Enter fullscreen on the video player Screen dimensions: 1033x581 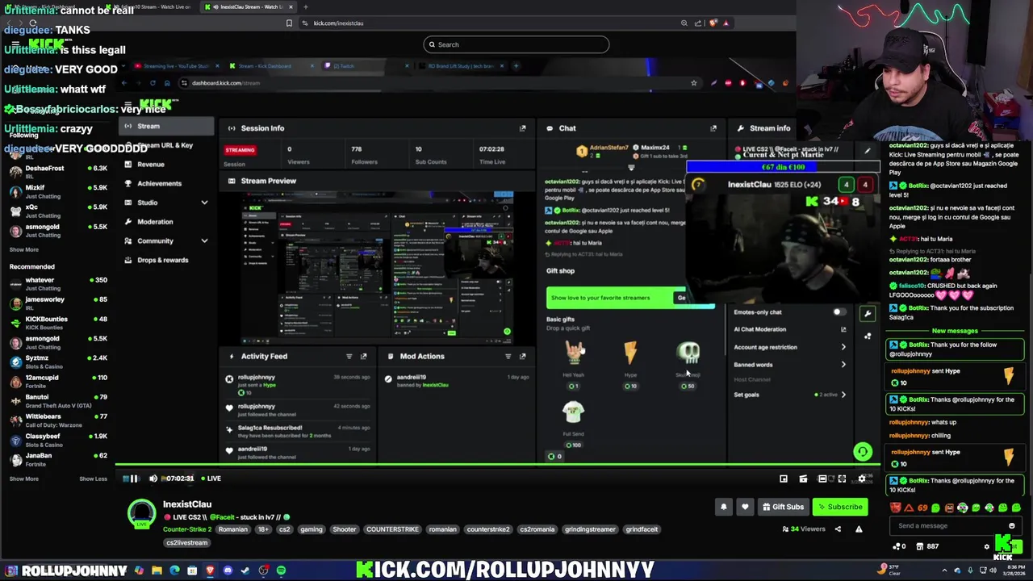[842, 479]
